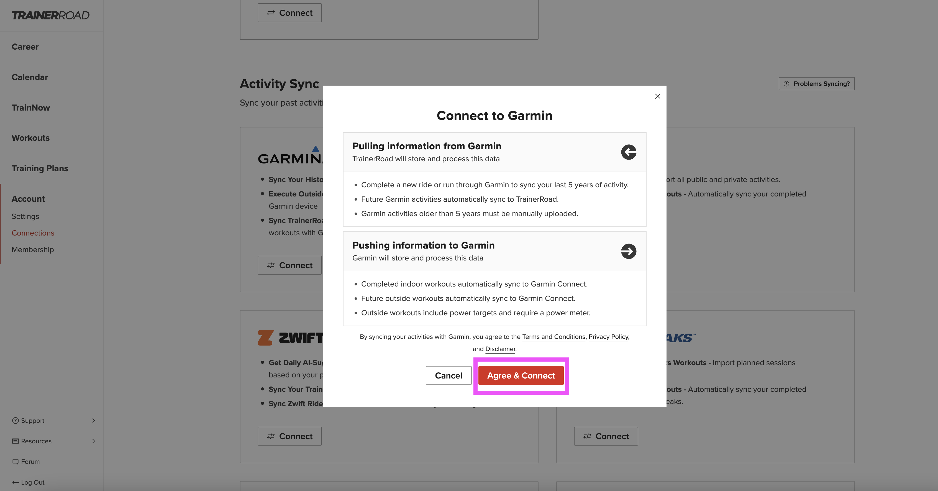Expand the Resources submenu chevron

(94, 441)
